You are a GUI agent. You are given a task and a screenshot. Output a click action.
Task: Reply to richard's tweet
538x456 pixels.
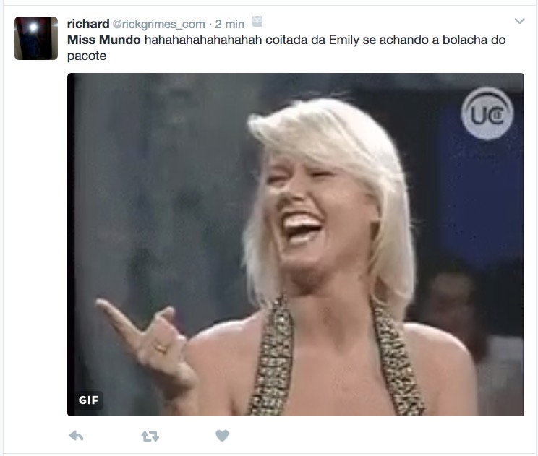click(x=76, y=436)
